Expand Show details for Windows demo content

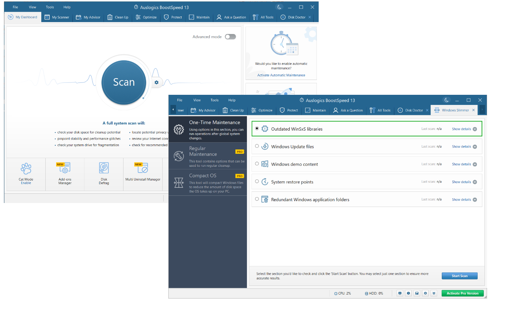pos(464,164)
